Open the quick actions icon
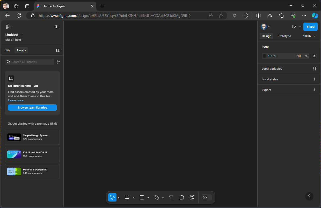Screen dimensions: 321x208 (192, 197)
